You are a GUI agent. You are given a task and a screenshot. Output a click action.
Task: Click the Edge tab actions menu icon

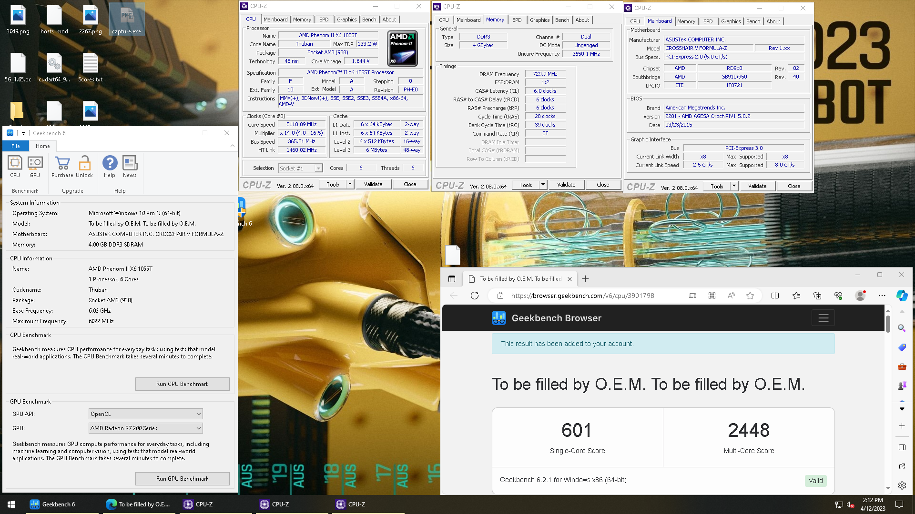click(452, 279)
